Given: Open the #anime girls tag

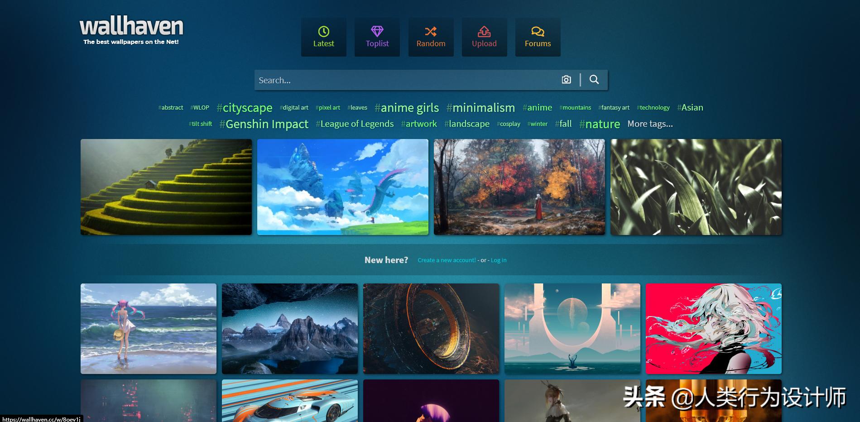Looking at the screenshot, I should 407,108.
